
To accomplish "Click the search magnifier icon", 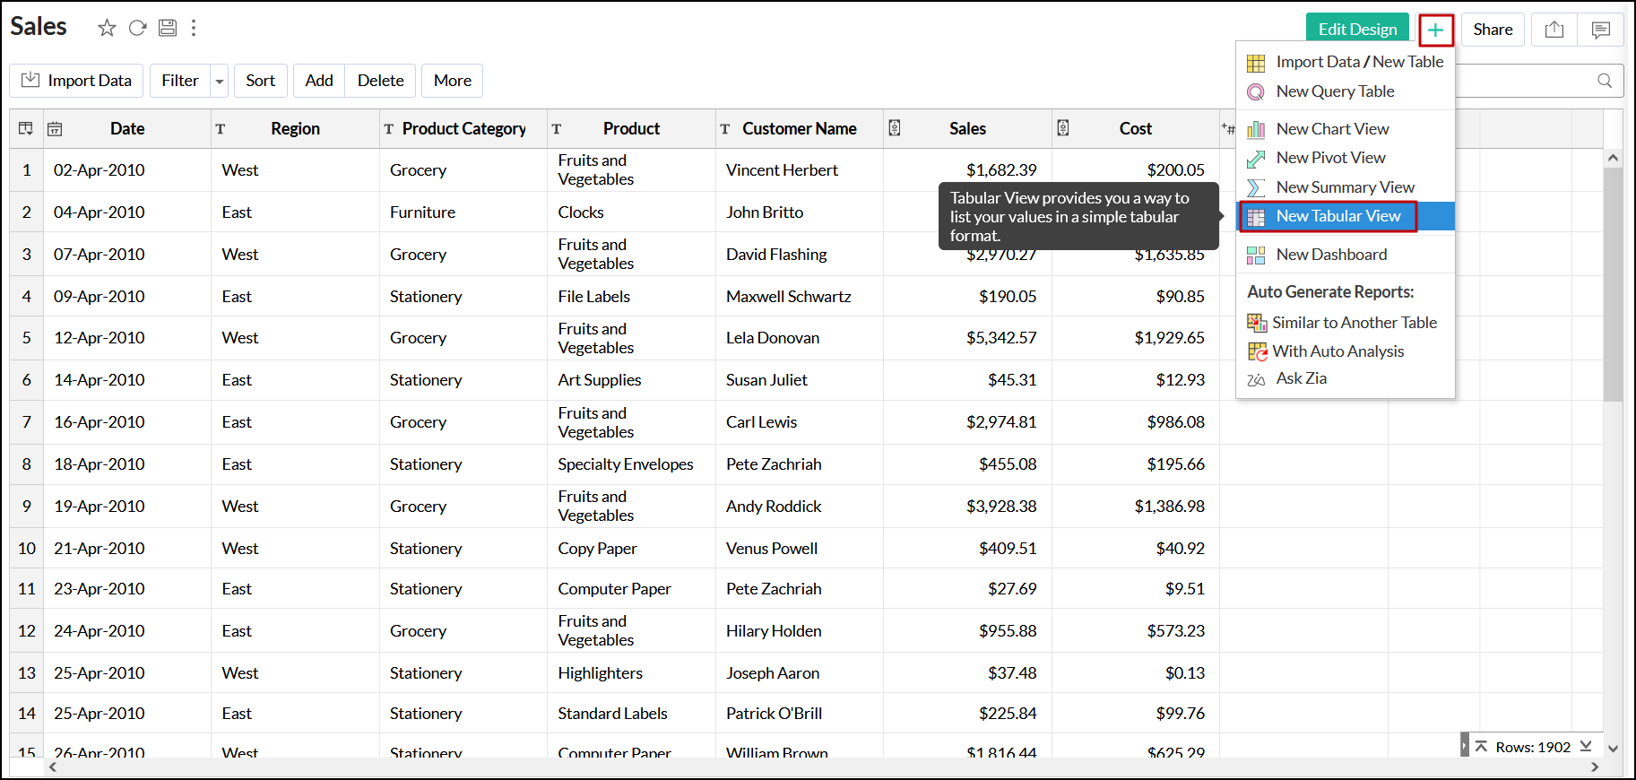I will [x=1605, y=81].
